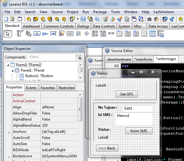Collapse the Form2: TForm2 tree node
The width and height of the screenshot is (184, 161).
[7, 65]
